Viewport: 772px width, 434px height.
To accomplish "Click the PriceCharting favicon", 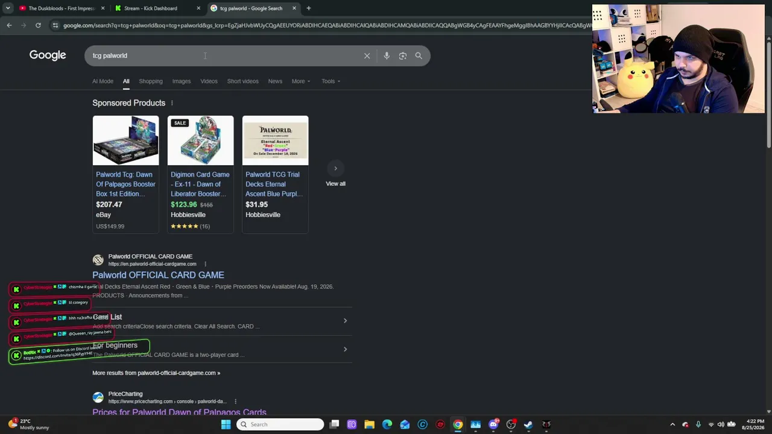I will pyautogui.click(x=98, y=397).
